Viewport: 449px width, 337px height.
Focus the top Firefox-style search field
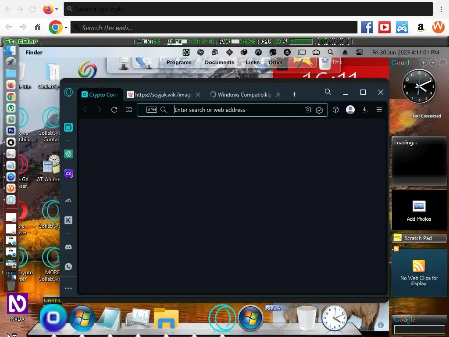248,9
